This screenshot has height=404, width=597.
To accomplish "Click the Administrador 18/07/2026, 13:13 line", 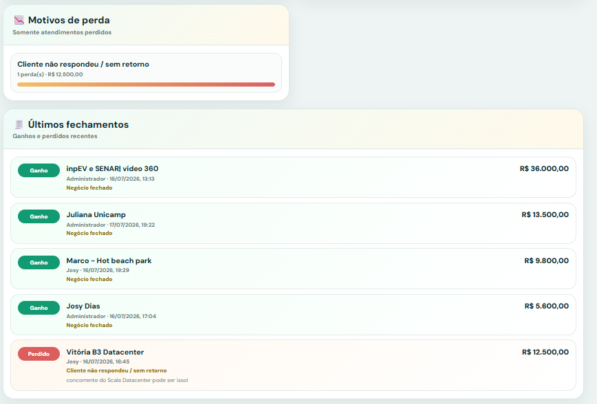I will point(111,179).
